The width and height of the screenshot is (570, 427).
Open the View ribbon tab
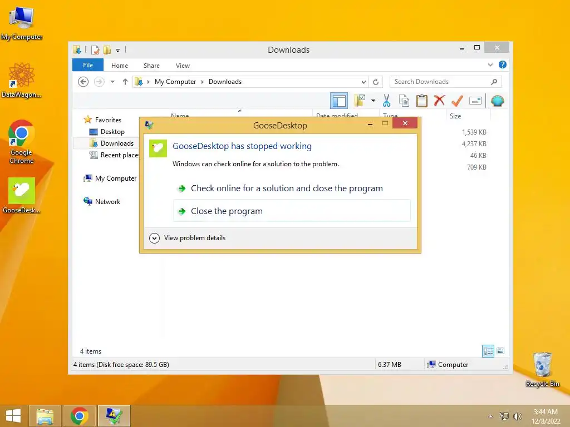click(x=183, y=66)
